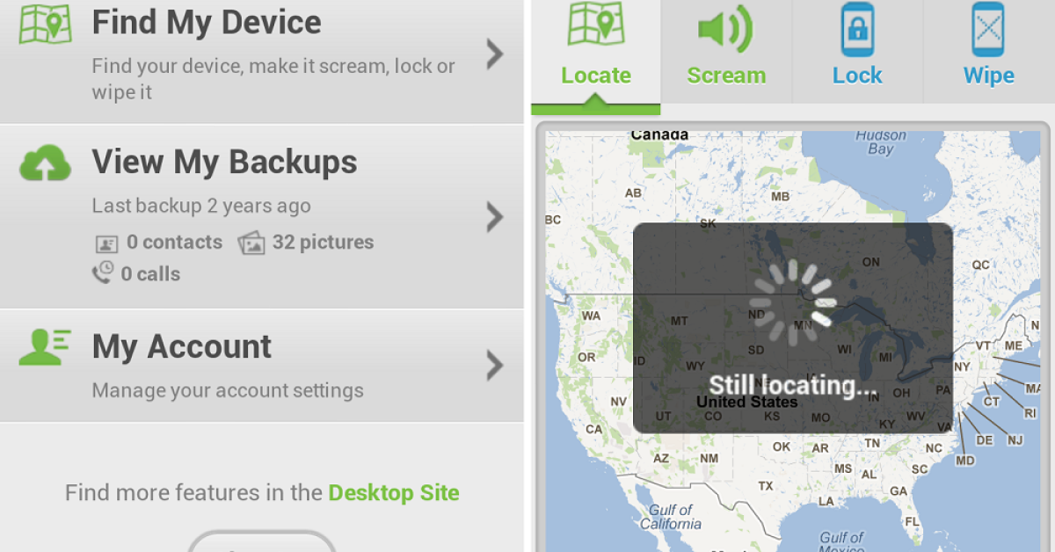Image resolution: width=1055 pixels, height=552 pixels.
Task: Tap the Wipe phone icon
Action: (x=988, y=29)
